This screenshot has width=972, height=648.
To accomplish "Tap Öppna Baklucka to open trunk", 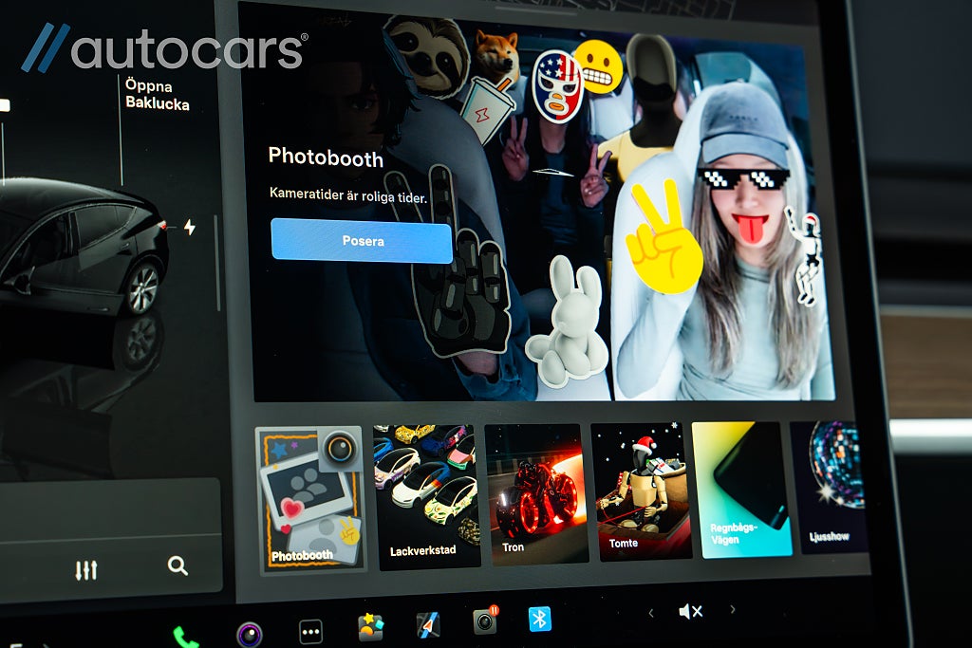I will tap(157, 94).
